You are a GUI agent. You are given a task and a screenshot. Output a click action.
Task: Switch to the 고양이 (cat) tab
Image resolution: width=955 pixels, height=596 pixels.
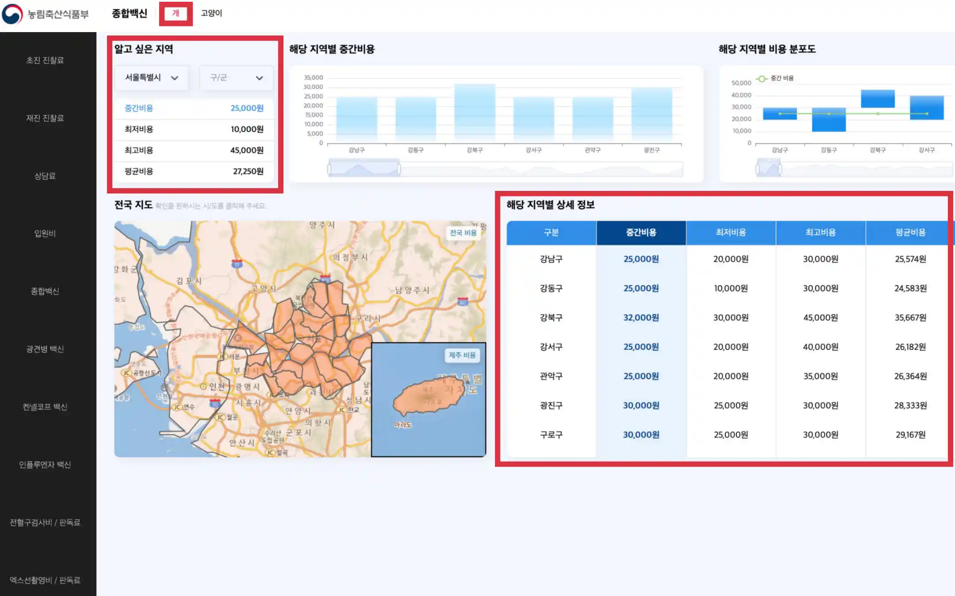pyautogui.click(x=212, y=13)
